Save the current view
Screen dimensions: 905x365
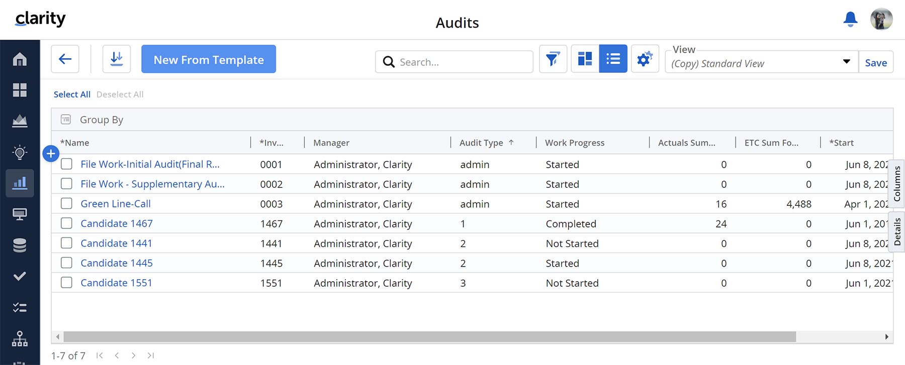876,62
